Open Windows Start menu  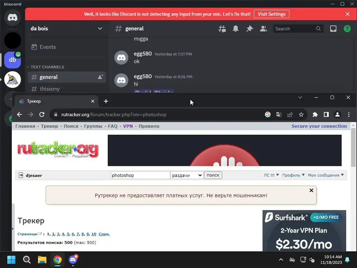11,260
